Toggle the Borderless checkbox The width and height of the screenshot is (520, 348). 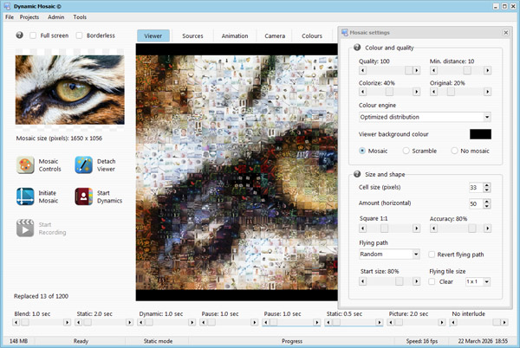[79, 35]
